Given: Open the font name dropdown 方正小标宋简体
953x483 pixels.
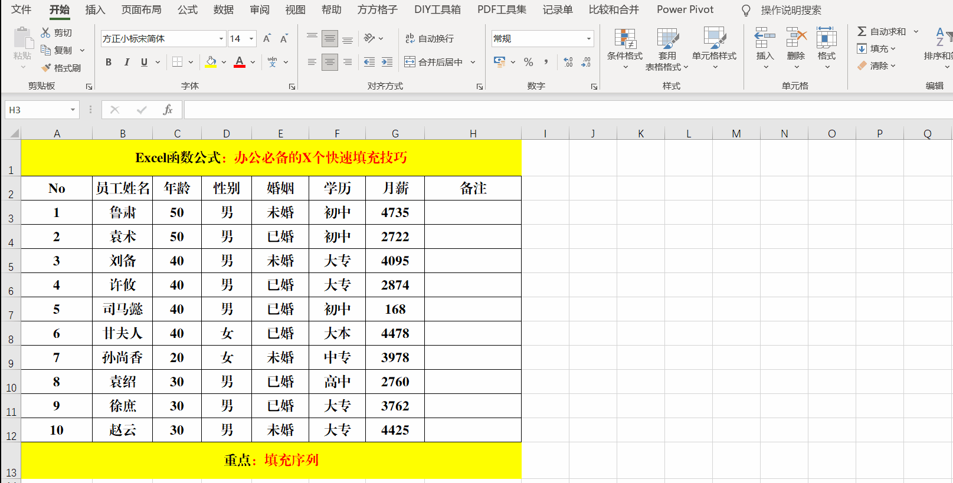Looking at the screenshot, I should [x=221, y=38].
